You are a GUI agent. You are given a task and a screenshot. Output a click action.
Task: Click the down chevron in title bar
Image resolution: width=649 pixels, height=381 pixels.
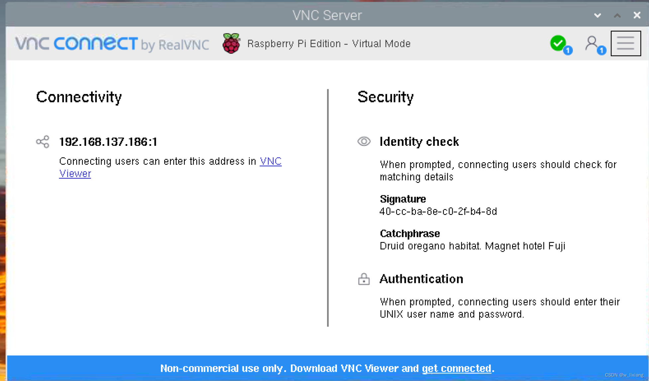(597, 15)
